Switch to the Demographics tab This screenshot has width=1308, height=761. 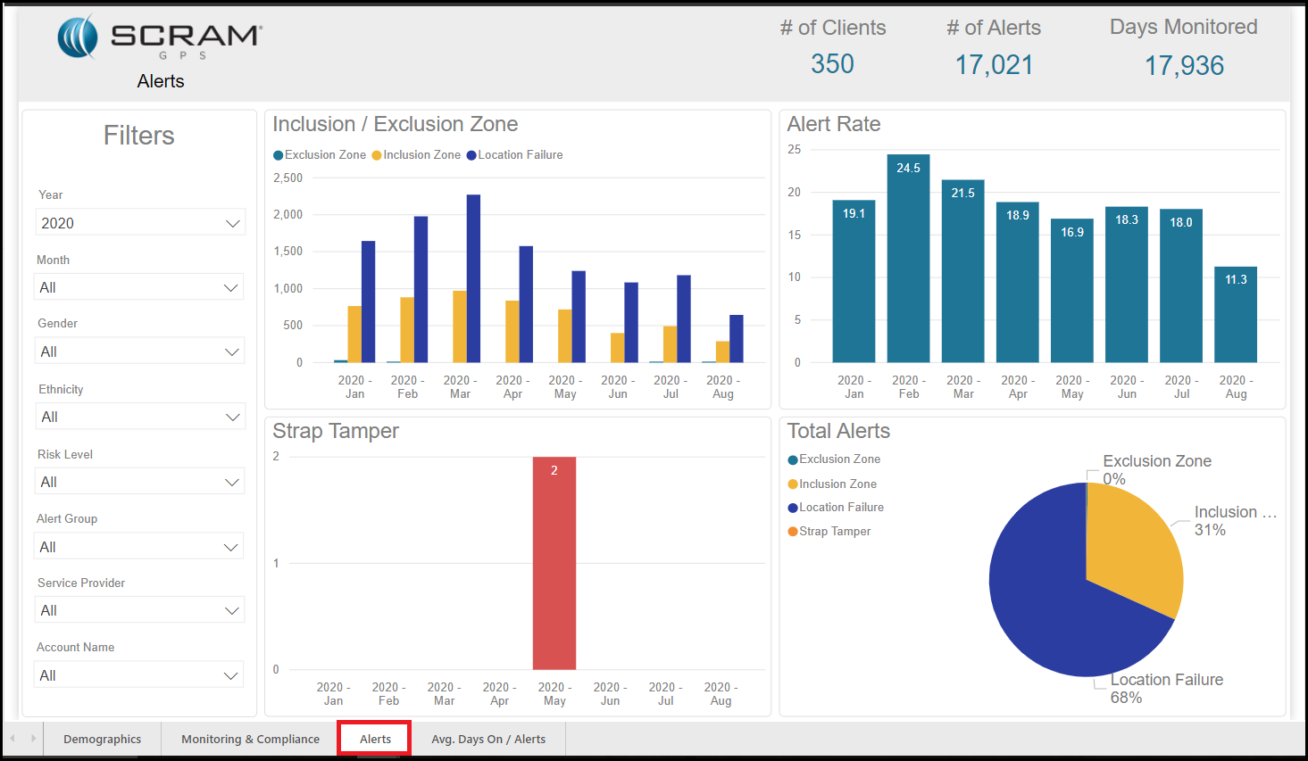102,739
